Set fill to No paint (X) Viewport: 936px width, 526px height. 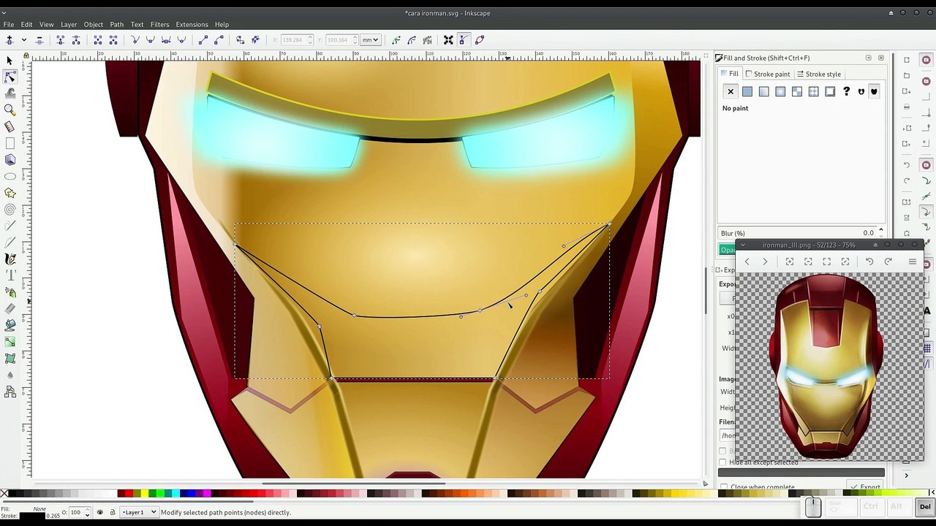pos(731,91)
